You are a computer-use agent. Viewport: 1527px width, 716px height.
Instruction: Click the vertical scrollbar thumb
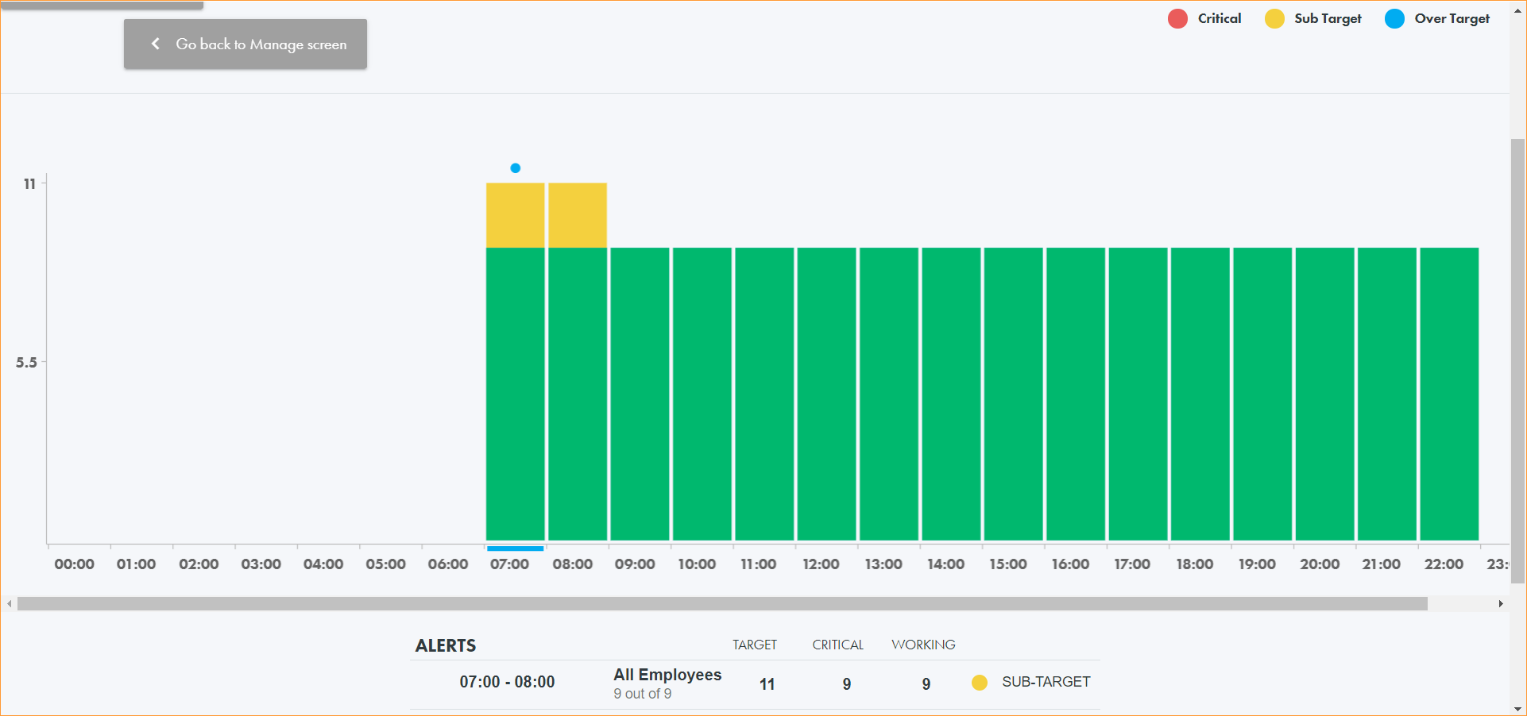(x=1518, y=361)
